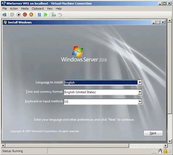Maximize the Virtual Machine Connection window
Viewport: 173px width, 155px height.
click(x=164, y=3)
